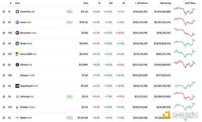This screenshot has width=202, height=122.
Task: Sort by the 24h Volume column header
Action: coord(142,3)
